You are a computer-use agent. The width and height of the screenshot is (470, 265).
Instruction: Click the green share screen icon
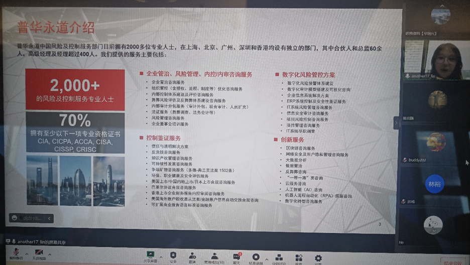[x=151, y=255]
